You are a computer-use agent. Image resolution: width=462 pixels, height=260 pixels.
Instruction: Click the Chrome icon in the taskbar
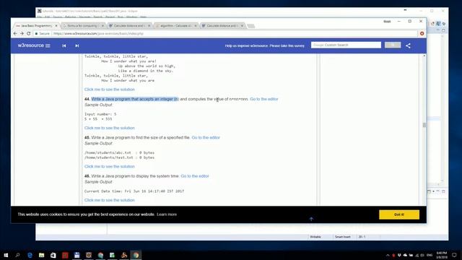coord(136,255)
